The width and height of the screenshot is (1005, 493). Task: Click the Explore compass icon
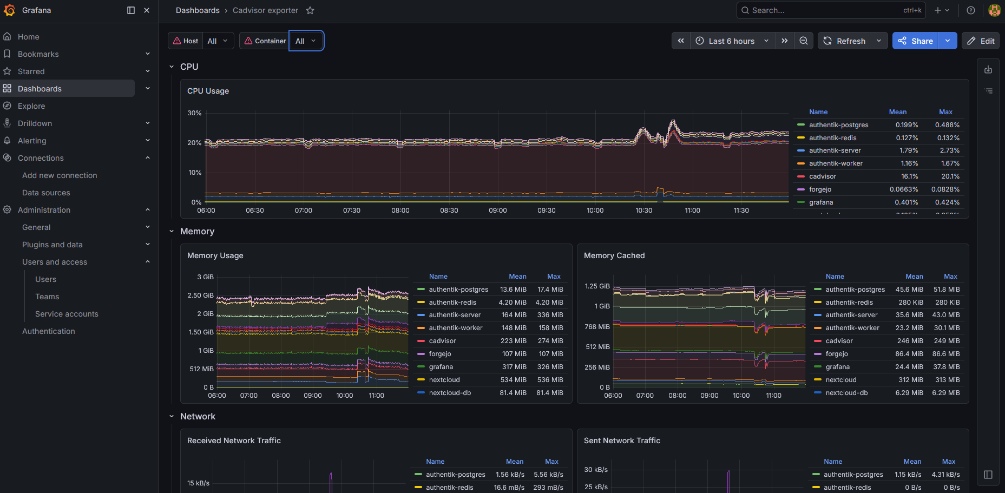pos(7,106)
